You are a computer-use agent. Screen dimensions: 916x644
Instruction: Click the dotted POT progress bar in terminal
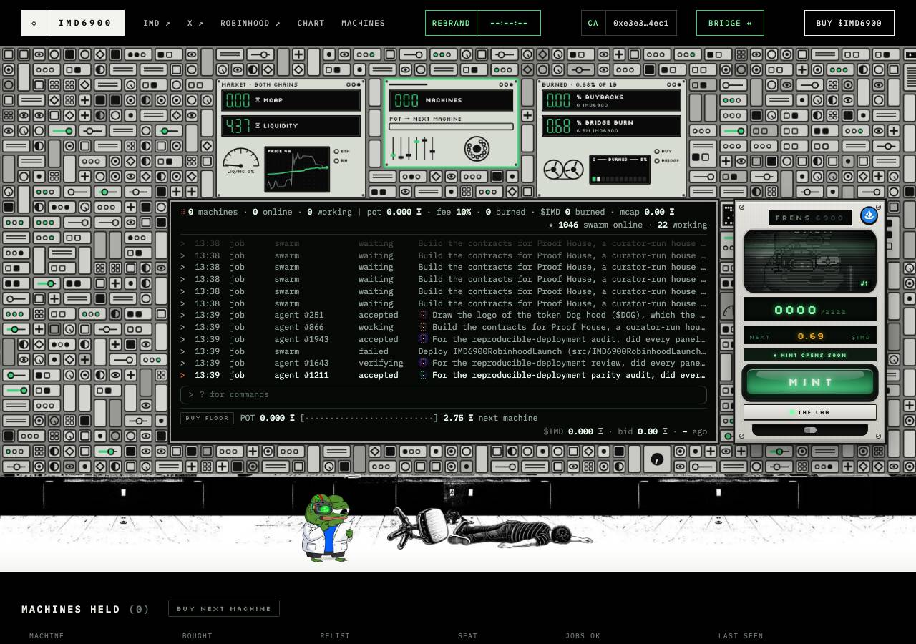tap(369, 418)
